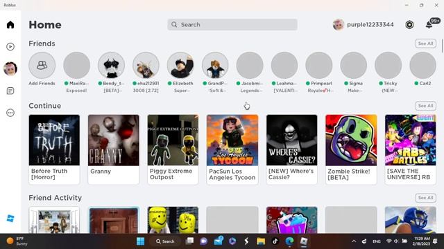Open the Granny game card
Screen dimensions: 444x249
[x=114, y=149]
